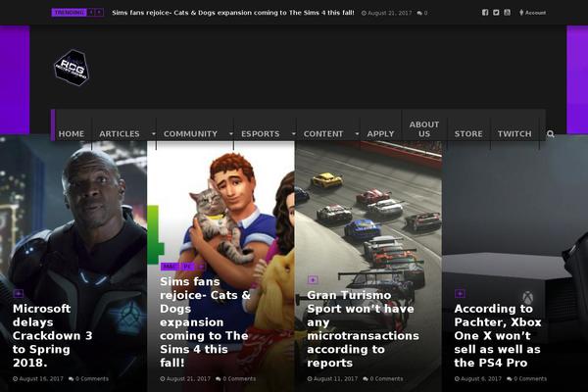The image size is (588, 392).
Task: Open comments on the Sims article card
Action: [x=236, y=379]
